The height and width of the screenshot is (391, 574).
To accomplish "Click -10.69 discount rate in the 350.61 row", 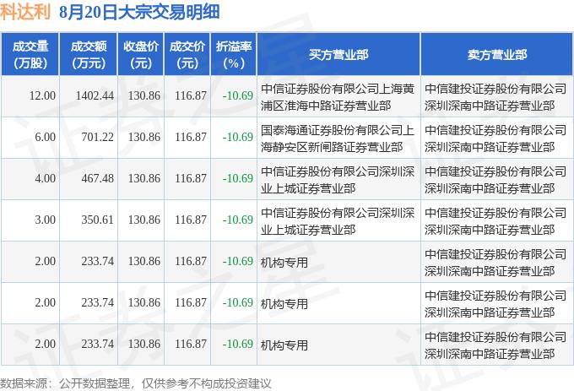I will tap(238, 220).
